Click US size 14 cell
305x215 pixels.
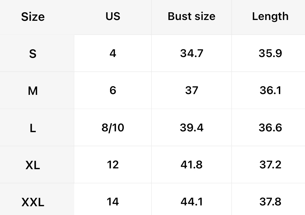(x=113, y=202)
